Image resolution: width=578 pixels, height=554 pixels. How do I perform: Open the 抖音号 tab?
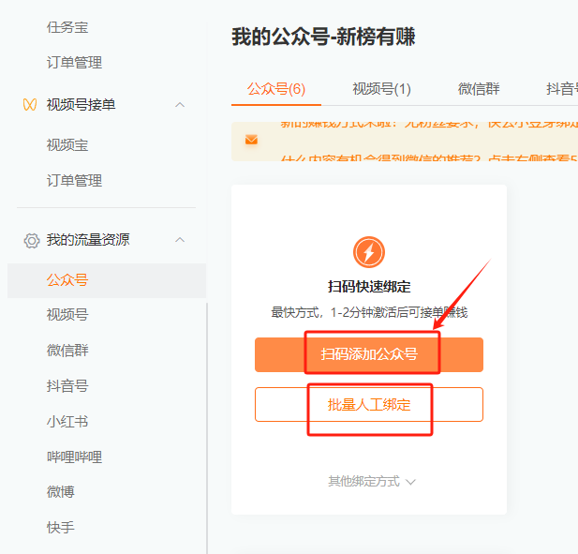(562, 89)
